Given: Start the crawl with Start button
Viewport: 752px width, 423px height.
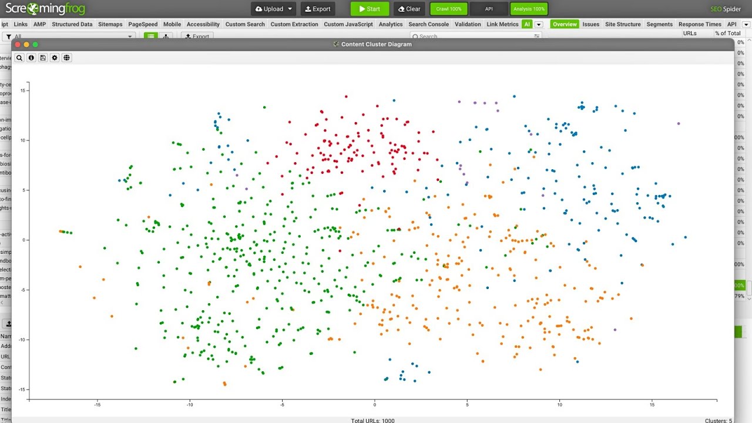Looking at the screenshot, I should tap(370, 9).
